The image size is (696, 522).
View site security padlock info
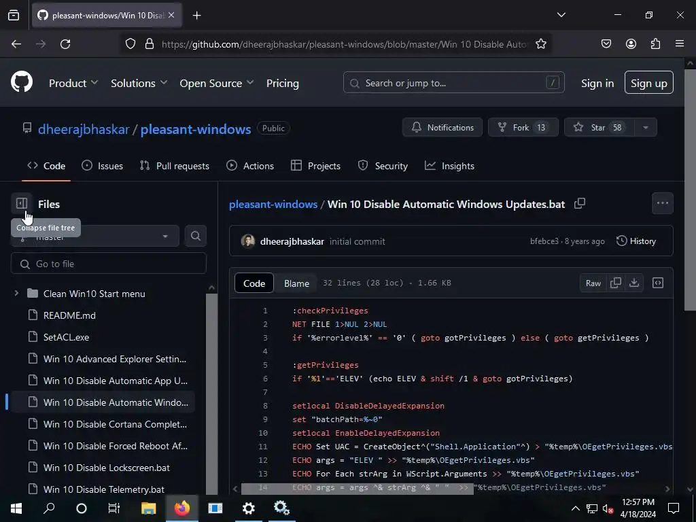pyautogui.click(x=150, y=44)
